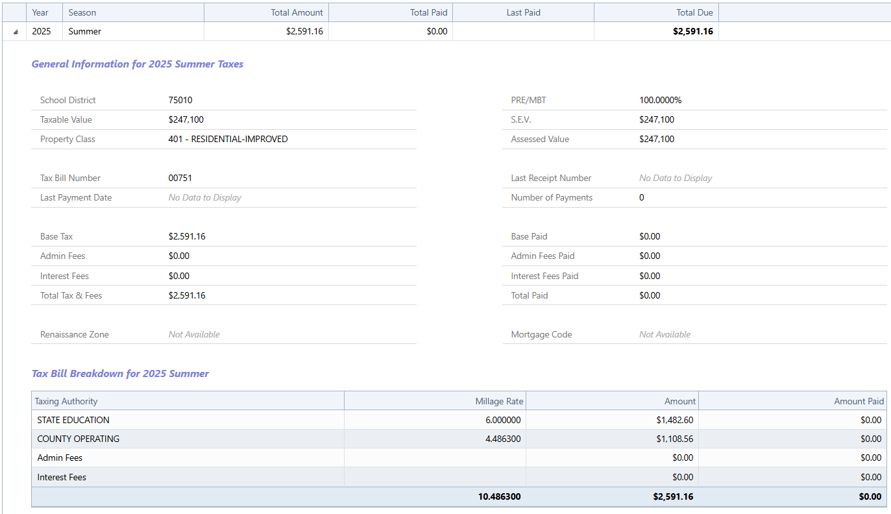The width and height of the screenshot is (891, 514).
Task: Sort breakdown by Millage Rate header
Action: [498, 401]
